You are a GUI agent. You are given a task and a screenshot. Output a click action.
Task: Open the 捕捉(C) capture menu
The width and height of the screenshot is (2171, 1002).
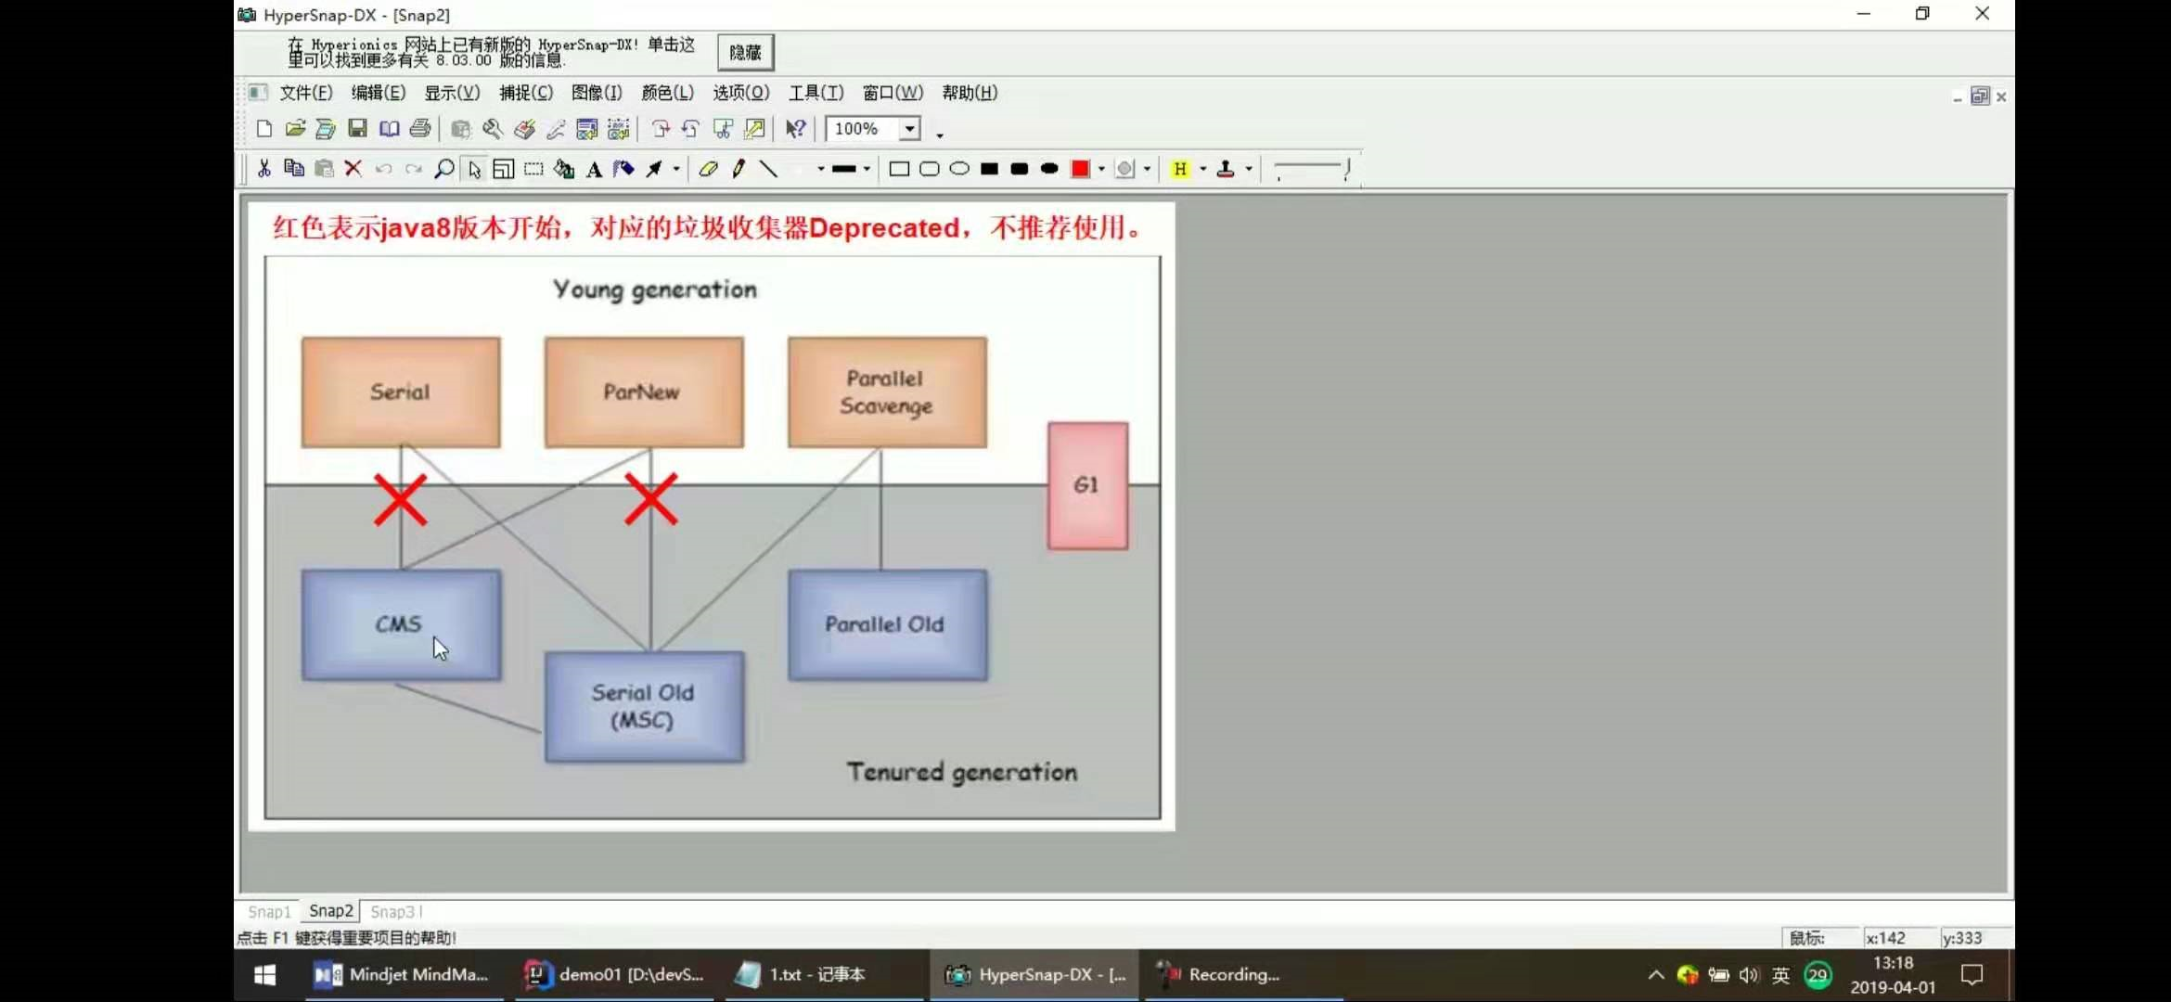[x=525, y=93]
